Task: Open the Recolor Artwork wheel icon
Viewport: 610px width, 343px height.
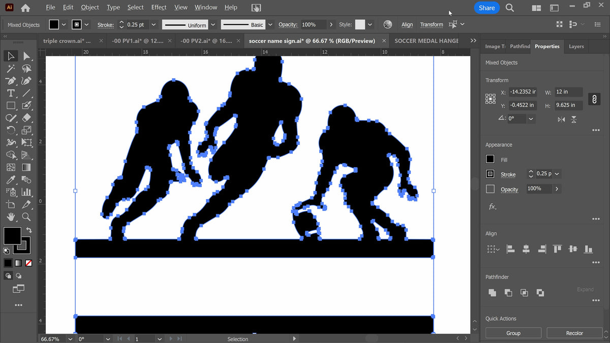Action: [388, 24]
